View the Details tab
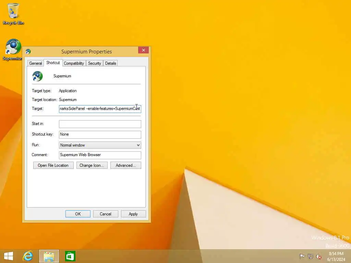351x263 pixels. click(x=111, y=63)
